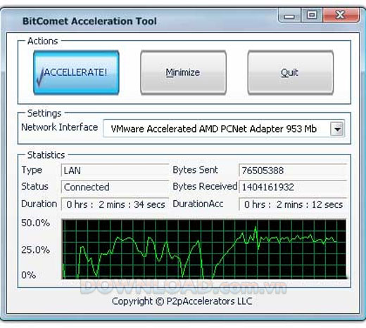Click the Statistics group heading
366x328 pixels.
pos(46,155)
